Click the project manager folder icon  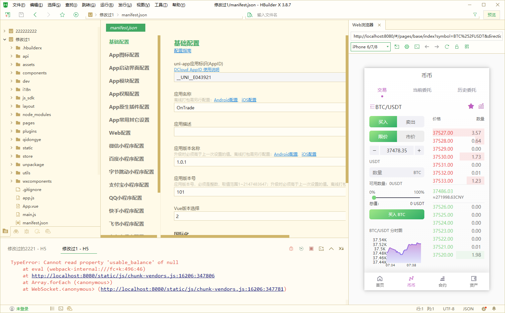click(5, 231)
